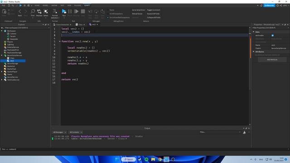Viewport: 290px width, 163px height.
Task: Switch to the HOME ribbon tab
Action: (37, 5)
